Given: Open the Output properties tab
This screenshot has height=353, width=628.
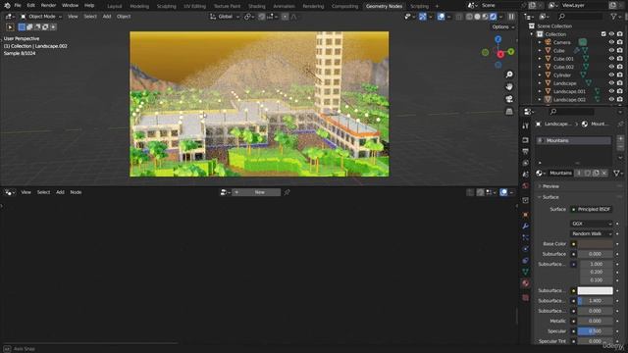Looking at the screenshot, I should point(526,151).
